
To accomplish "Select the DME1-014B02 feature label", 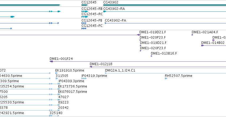I will click(x=213, y=43).
